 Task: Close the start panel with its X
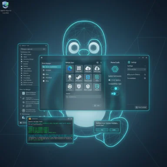(101, 63)
